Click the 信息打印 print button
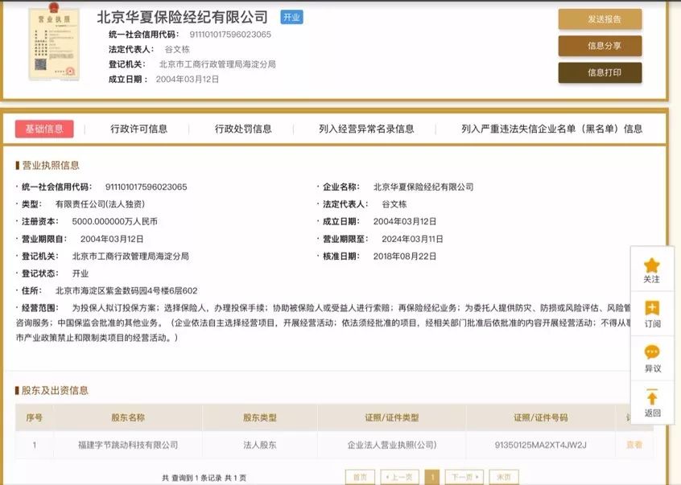681x485 pixels. 600,72
